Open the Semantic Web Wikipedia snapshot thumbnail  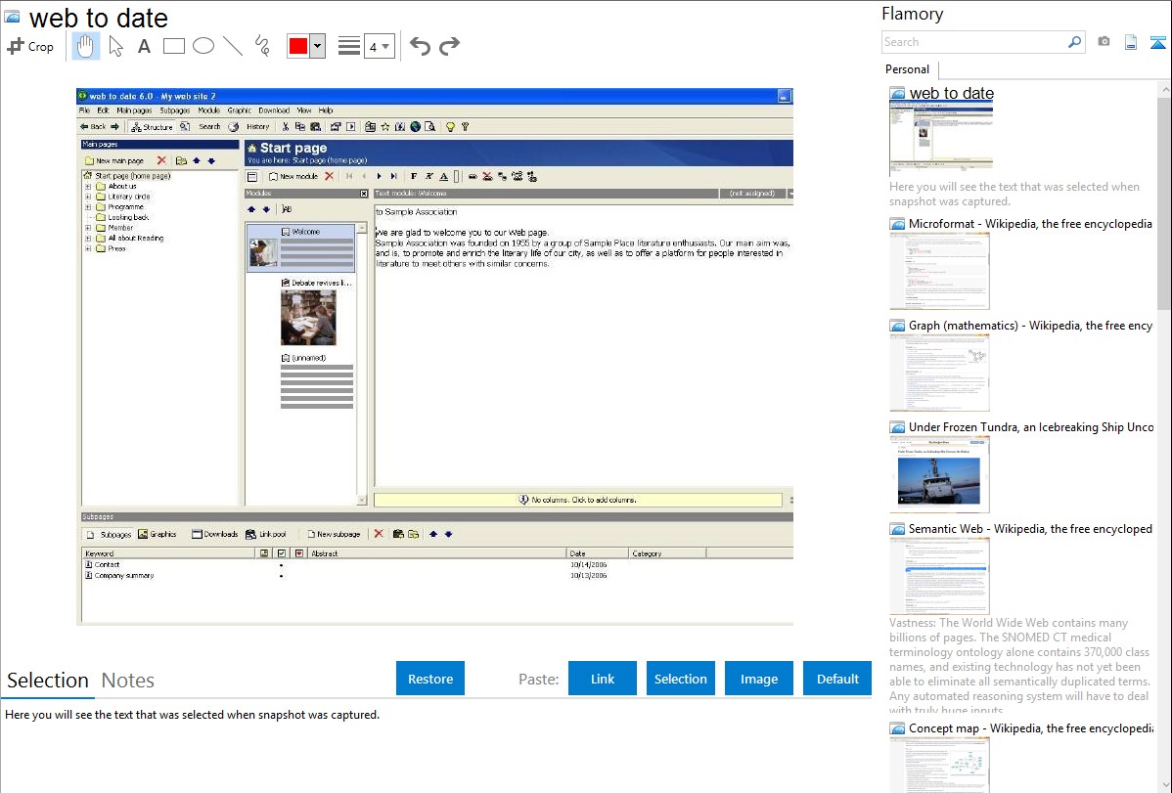940,576
